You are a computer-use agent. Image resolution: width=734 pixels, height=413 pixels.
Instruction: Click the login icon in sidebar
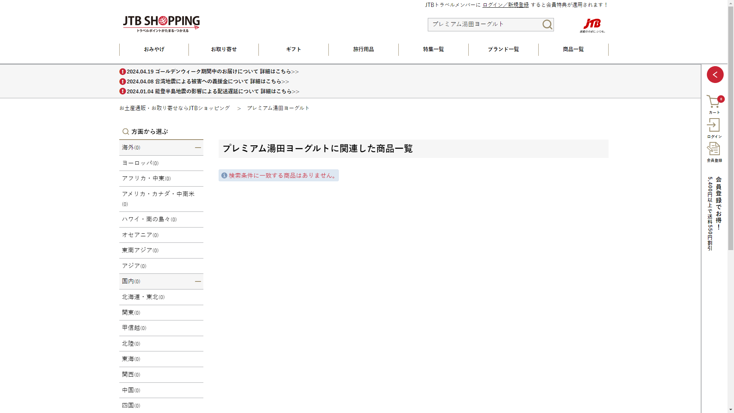[713, 125]
